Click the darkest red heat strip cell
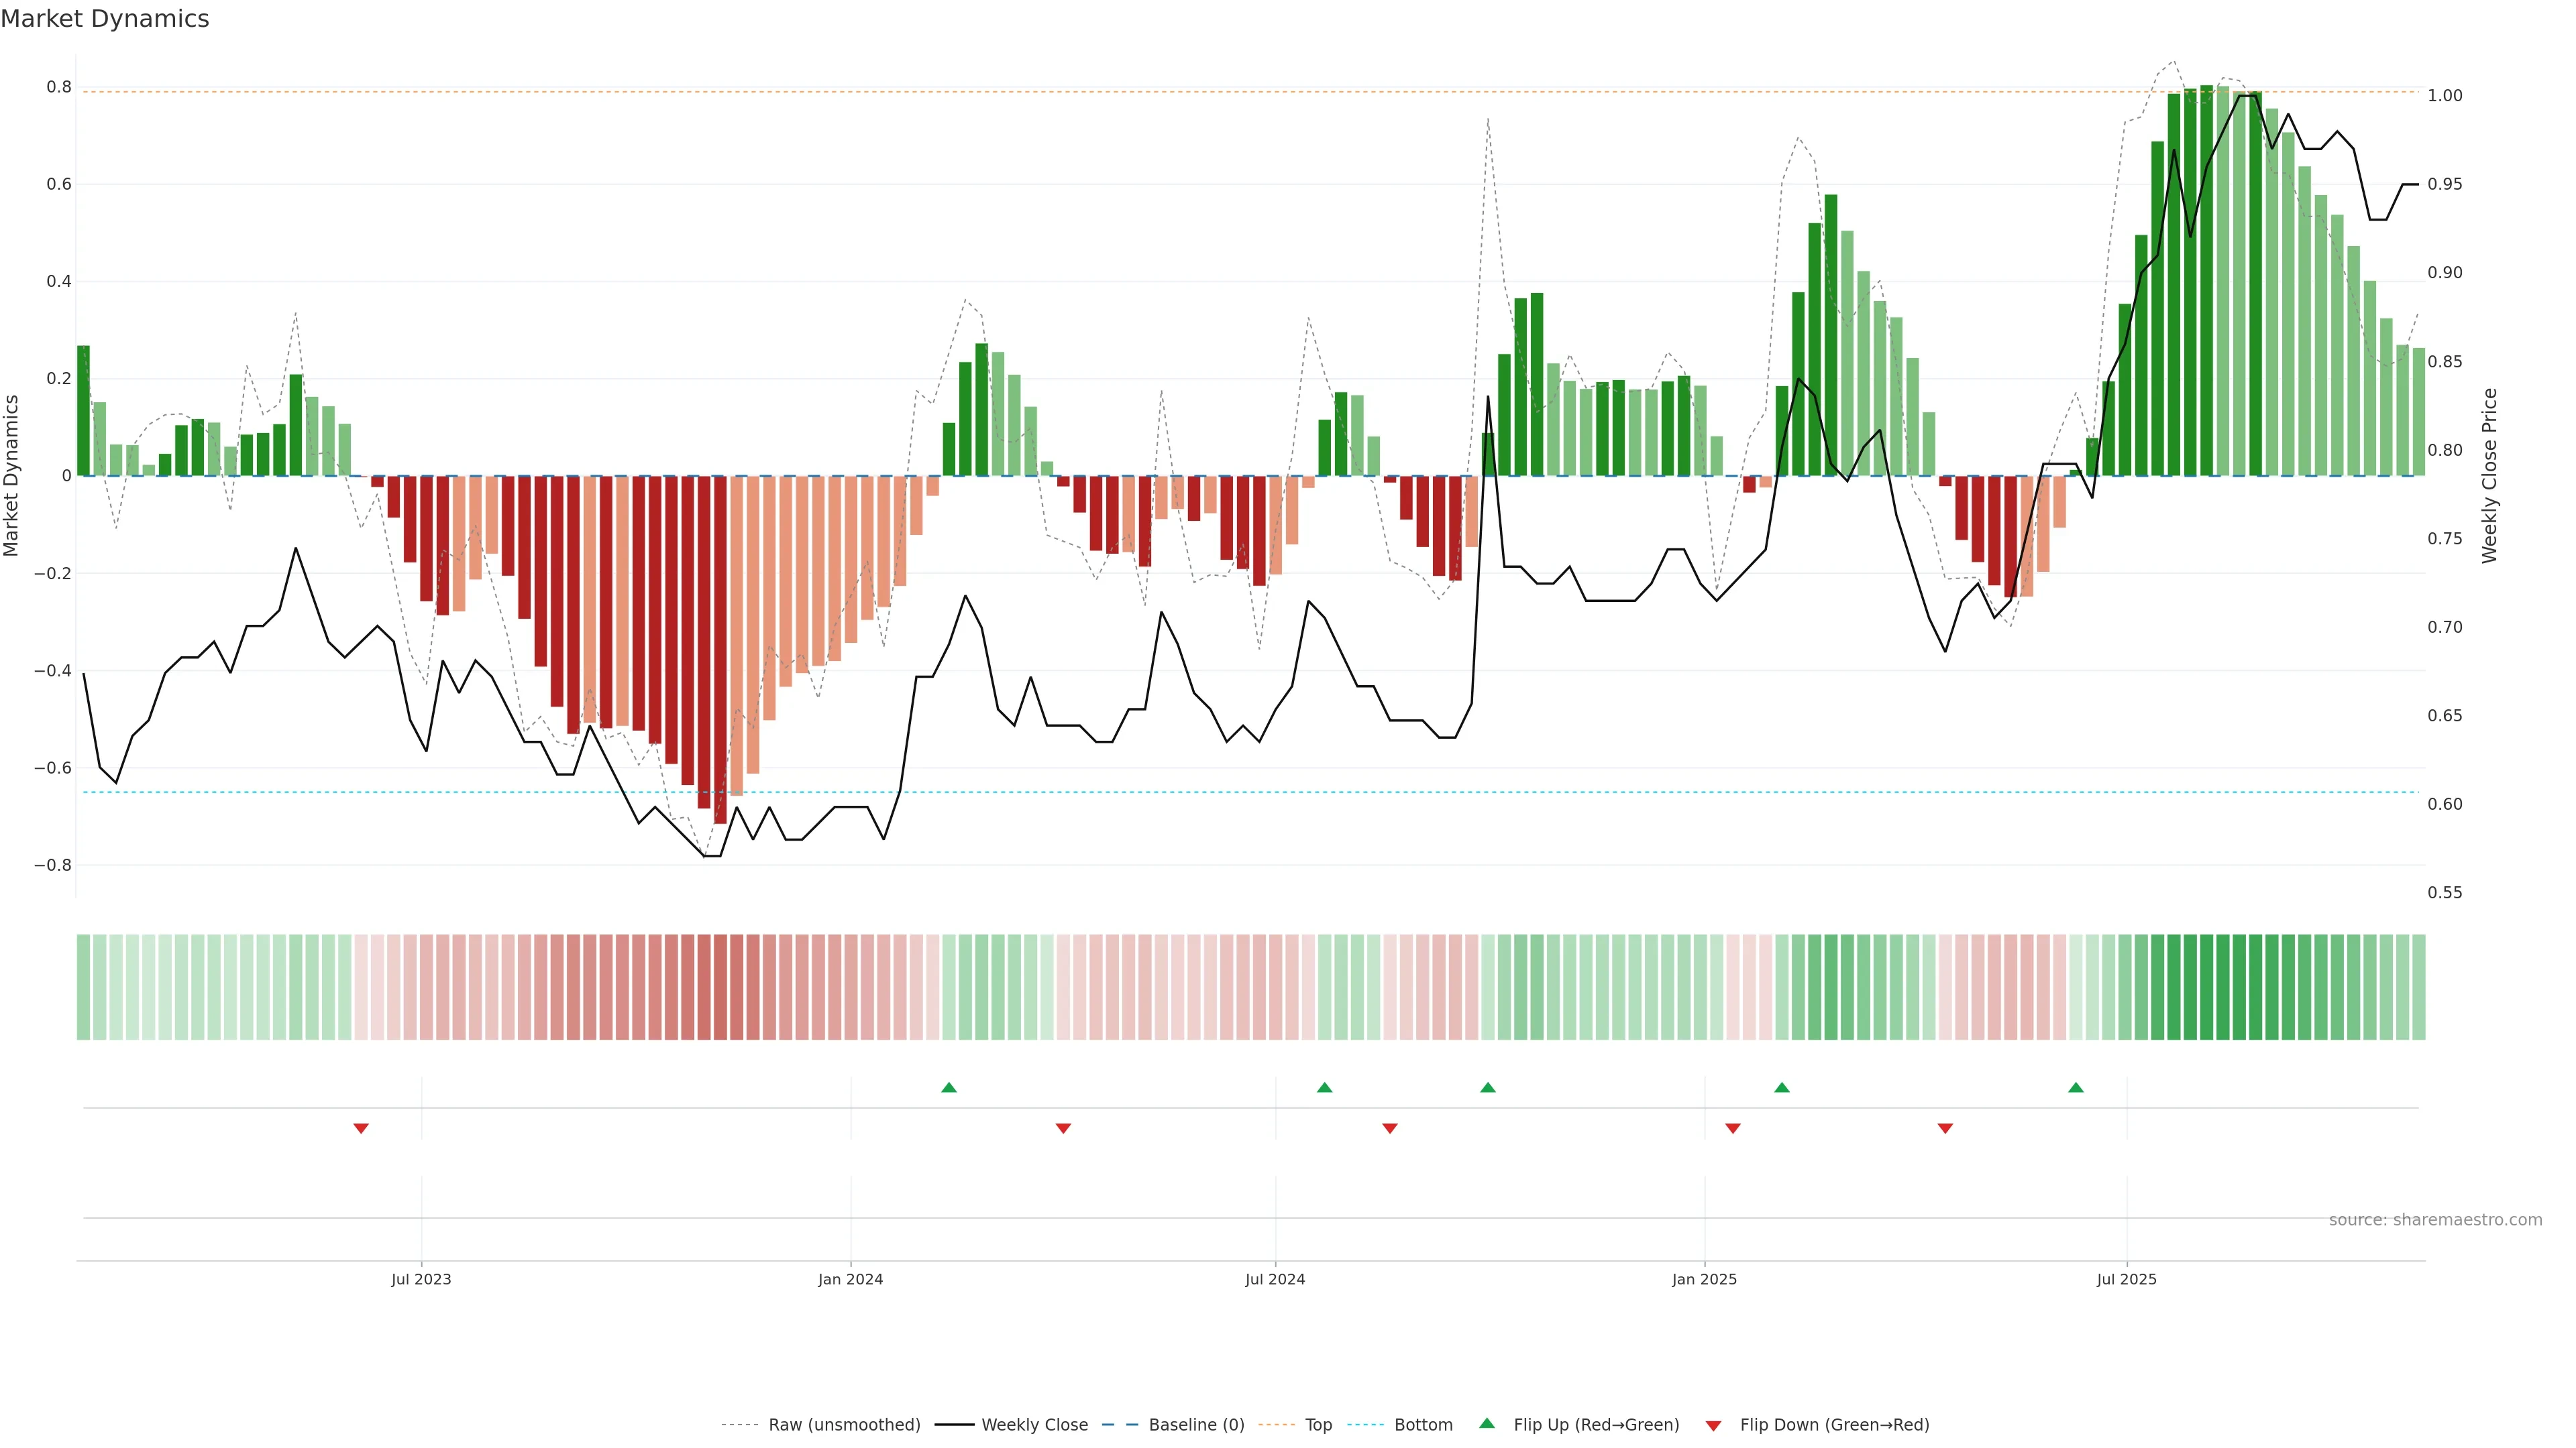 click(720, 987)
